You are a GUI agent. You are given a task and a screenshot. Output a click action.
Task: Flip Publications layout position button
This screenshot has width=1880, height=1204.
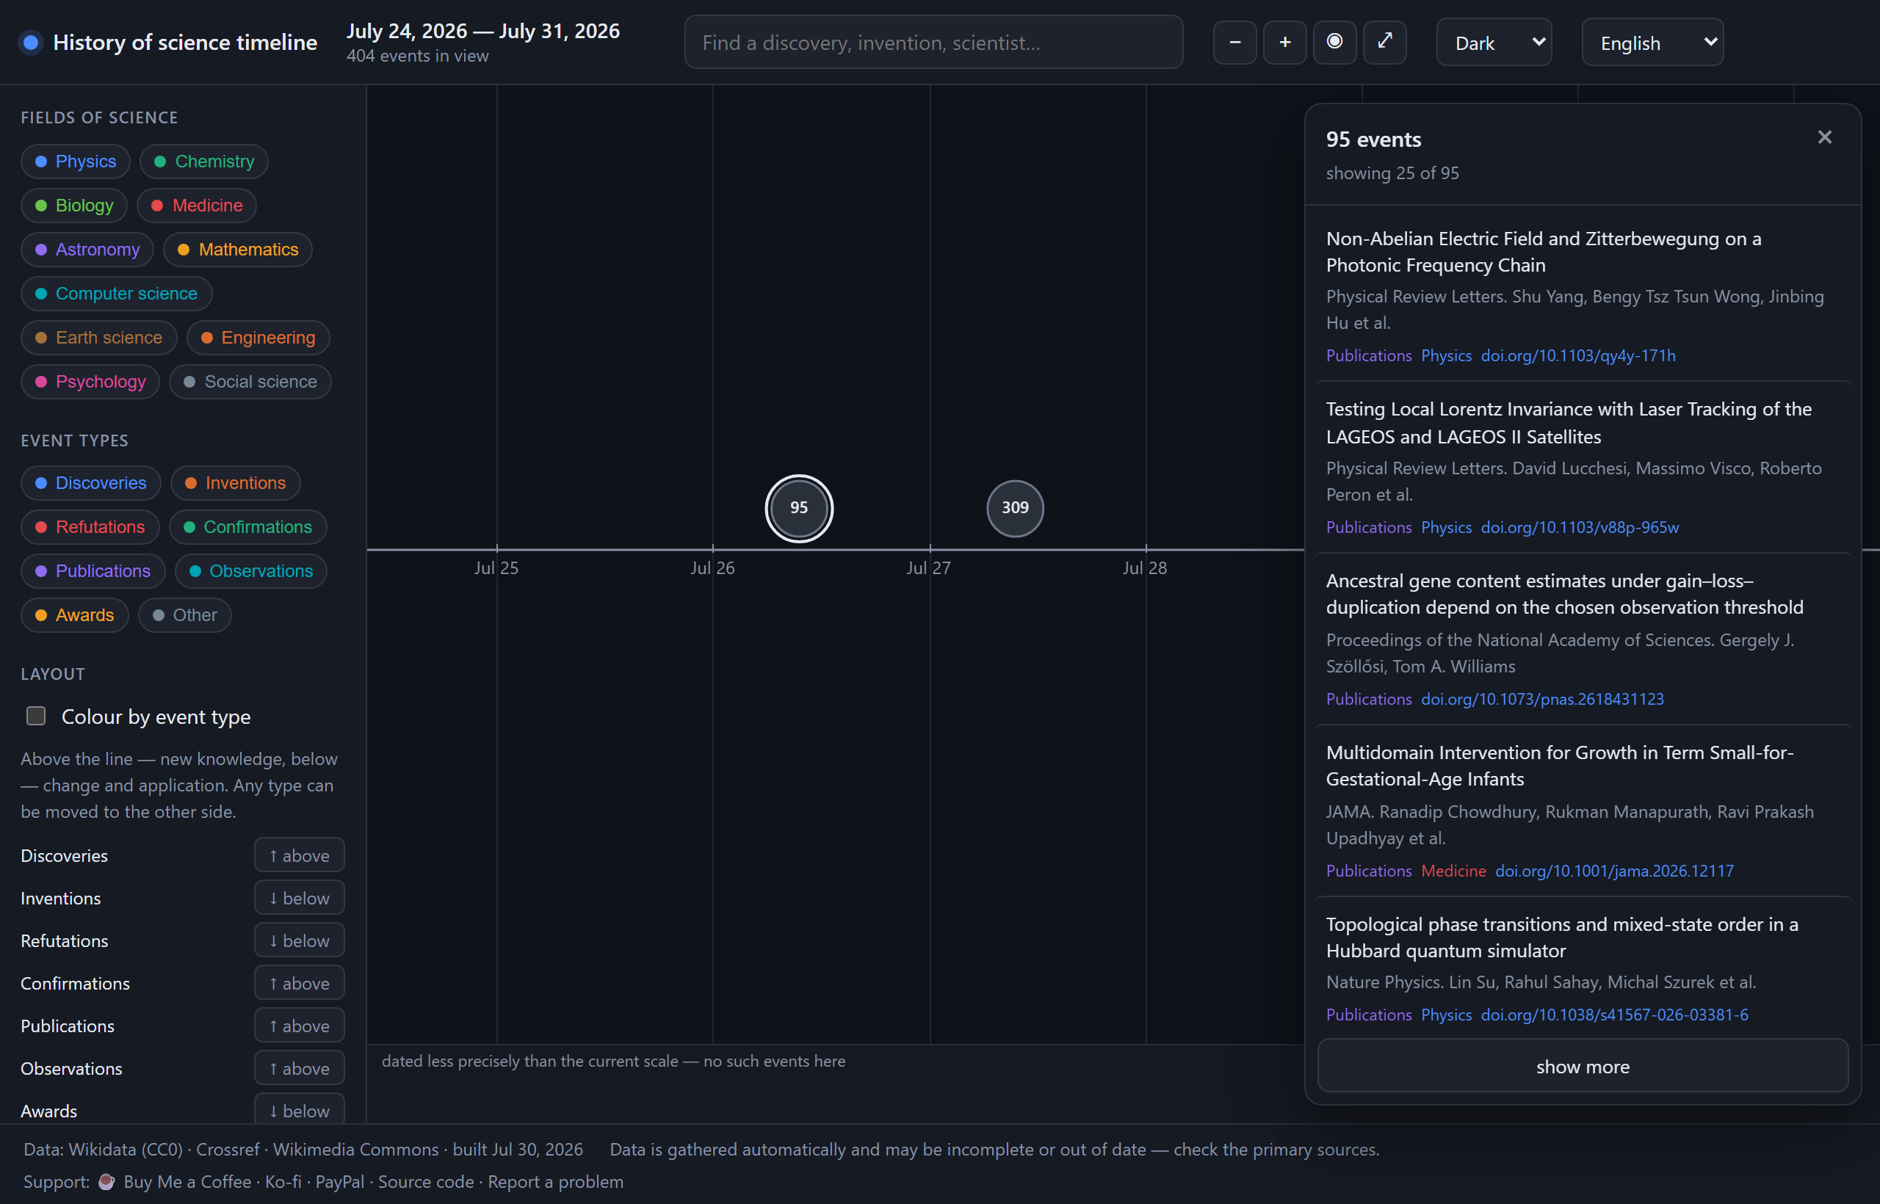300,1026
